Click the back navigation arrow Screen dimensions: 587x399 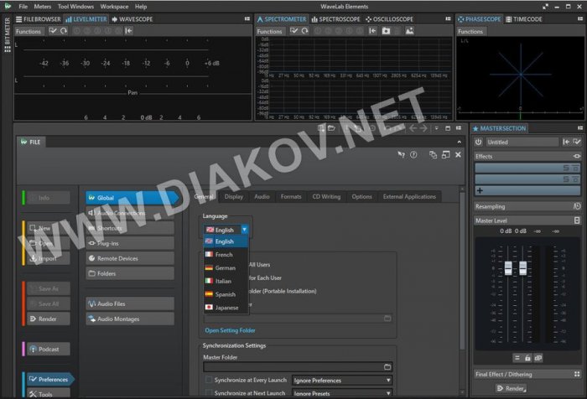coord(413,128)
